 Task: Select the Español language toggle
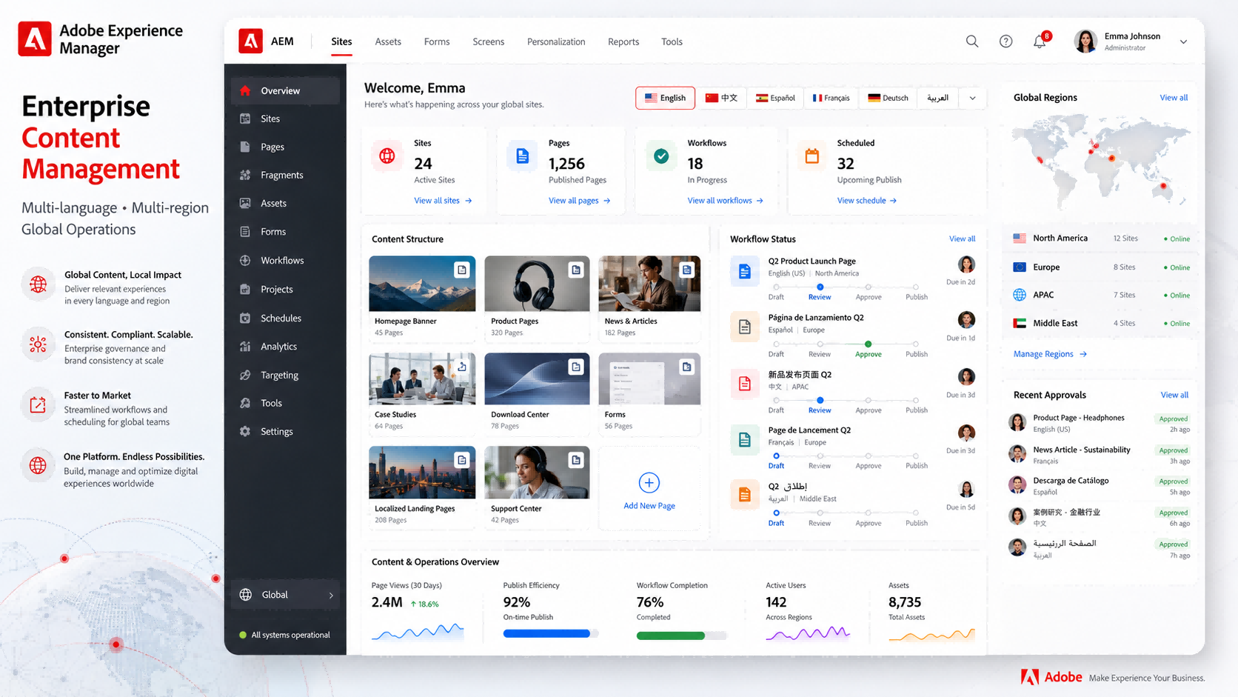[775, 98]
